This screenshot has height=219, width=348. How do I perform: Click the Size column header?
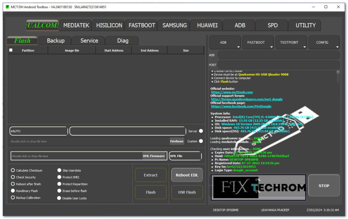(186, 50)
